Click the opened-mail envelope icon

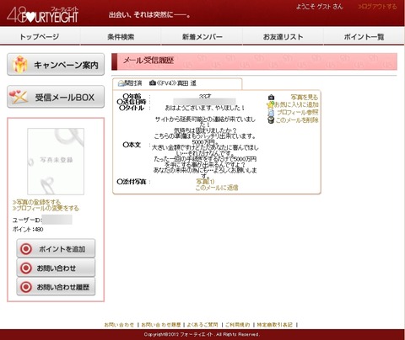(x=121, y=83)
